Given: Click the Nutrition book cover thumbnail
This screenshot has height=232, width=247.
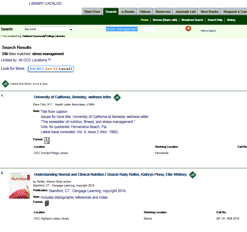Looking at the screenshot, I should pyautogui.click(x=19, y=185).
